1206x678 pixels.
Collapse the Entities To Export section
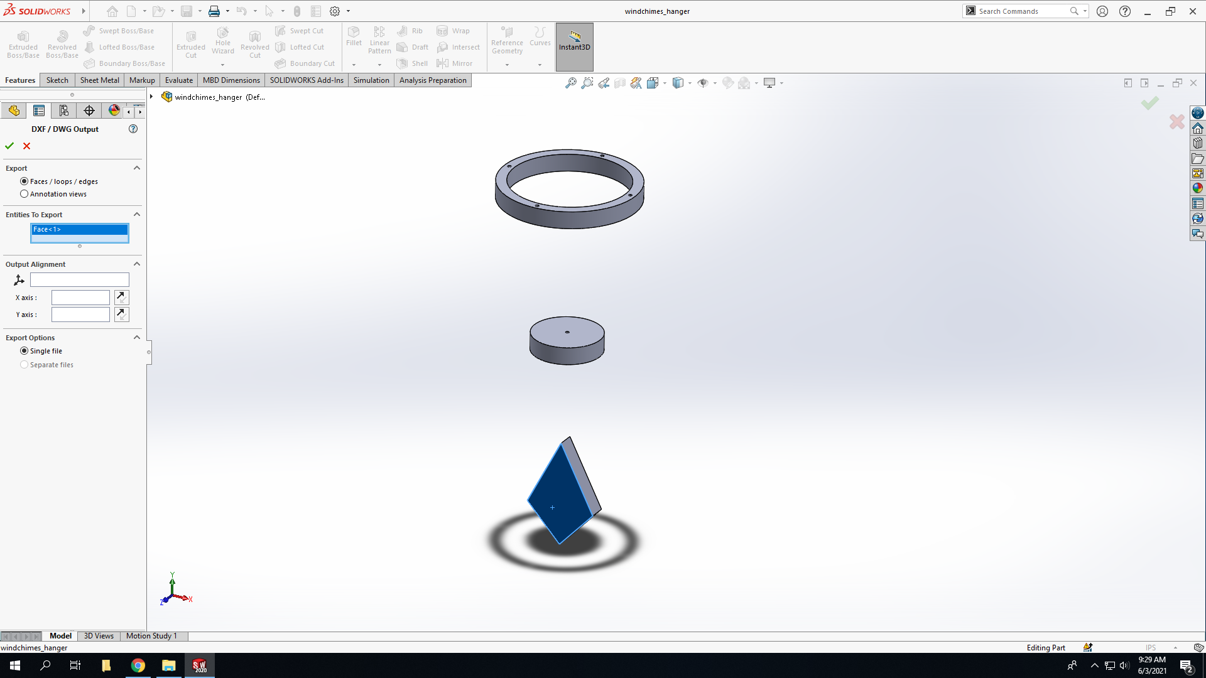[x=137, y=214]
